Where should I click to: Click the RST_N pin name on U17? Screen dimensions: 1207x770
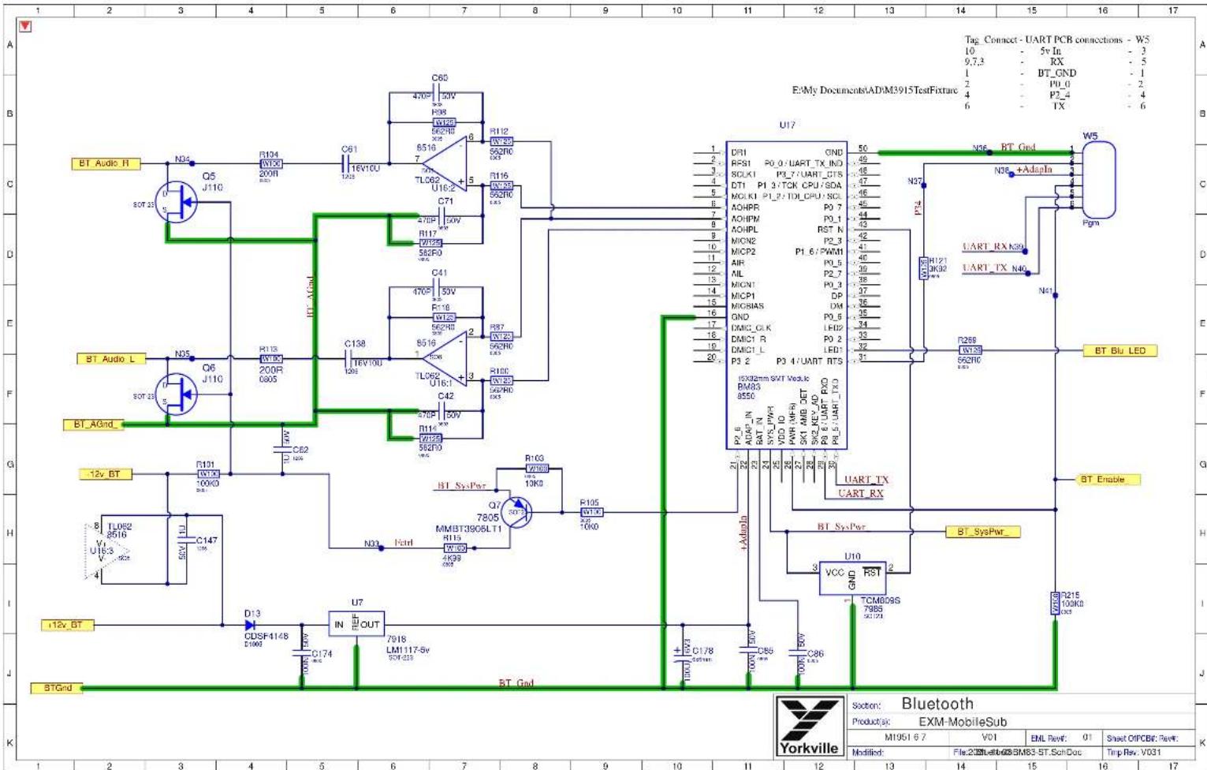(829, 230)
